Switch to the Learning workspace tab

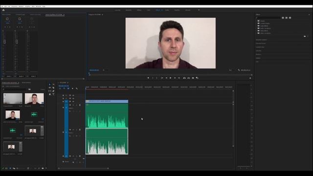pyautogui.click(x=117, y=10)
